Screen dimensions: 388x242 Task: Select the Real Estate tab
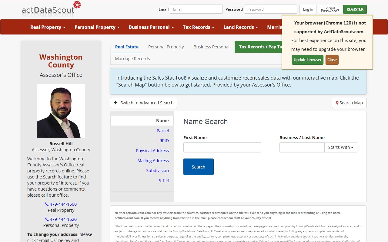(127, 47)
